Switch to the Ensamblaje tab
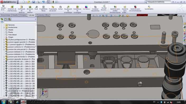The width and height of the screenshot is (186, 104). coord(6,15)
